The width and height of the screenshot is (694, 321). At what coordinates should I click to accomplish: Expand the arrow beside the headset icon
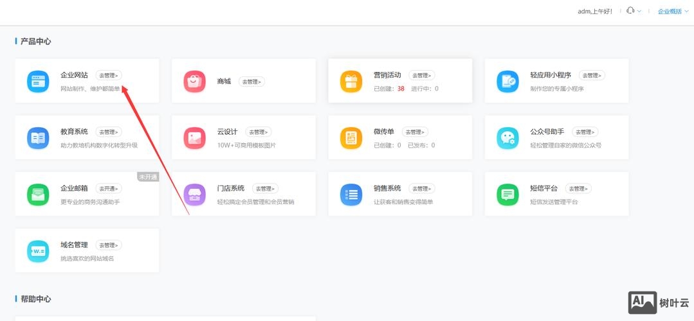click(x=639, y=12)
